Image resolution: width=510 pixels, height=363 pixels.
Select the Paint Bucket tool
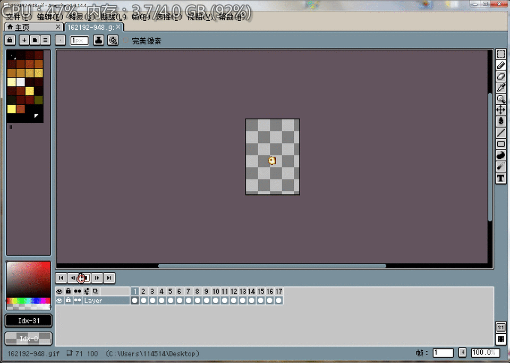tap(501, 121)
